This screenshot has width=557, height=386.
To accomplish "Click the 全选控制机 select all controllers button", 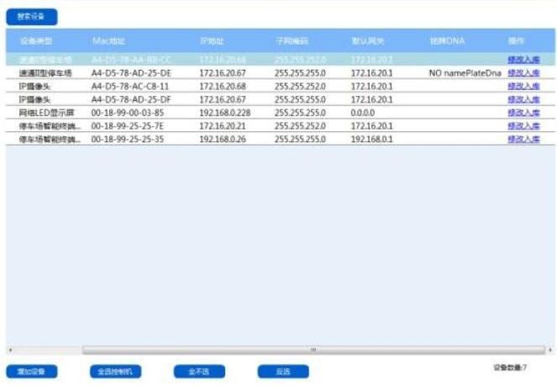I will coord(115,372).
